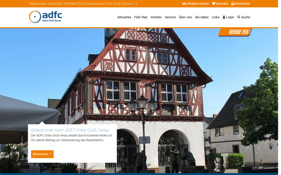Viewport: 281px width, 175px height.
Task: Open the Sei dabei menu
Action: (x=202, y=17)
